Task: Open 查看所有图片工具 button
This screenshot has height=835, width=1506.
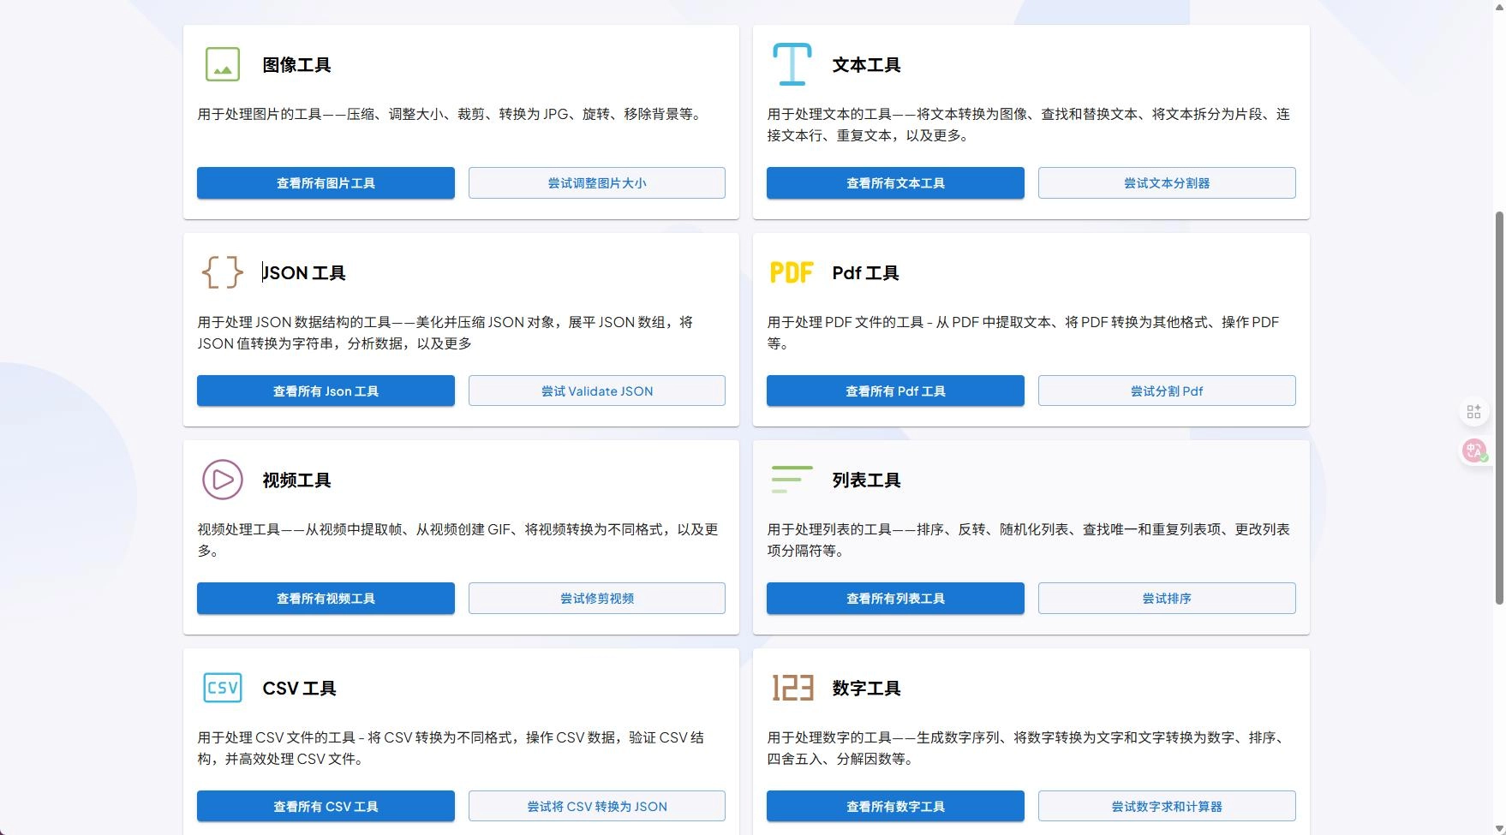Action: pos(326,183)
